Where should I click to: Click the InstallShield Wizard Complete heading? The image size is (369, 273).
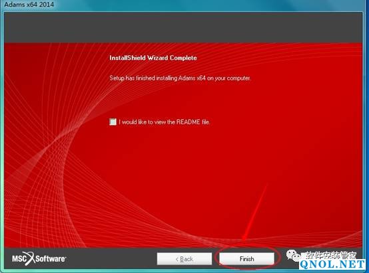(x=153, y=58)
